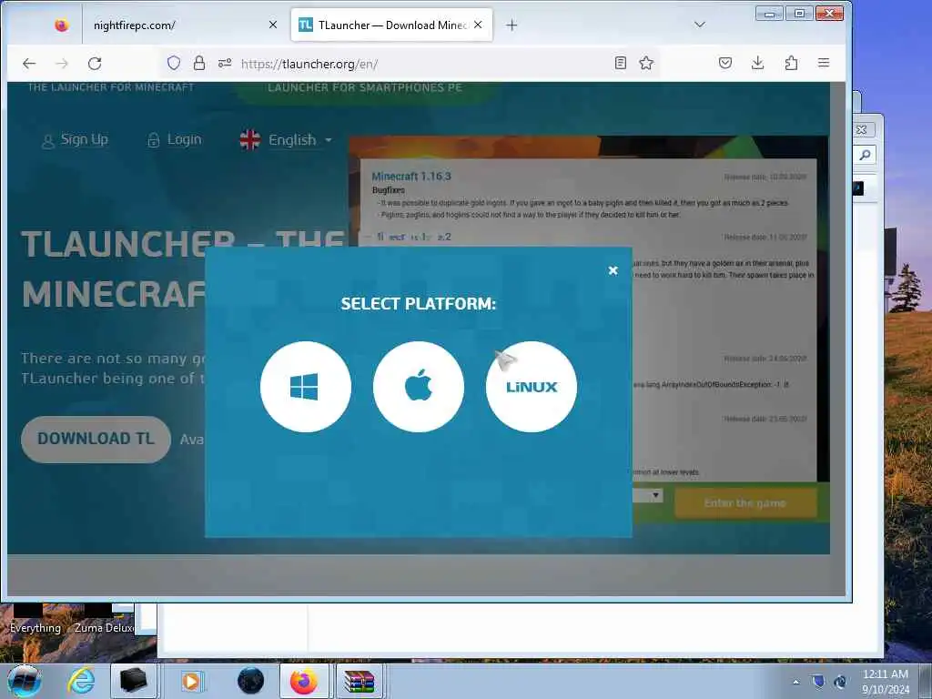Screen dimensions: 932x699
Task: Expand the list all tabs dropdown
Action: (700, 25)
